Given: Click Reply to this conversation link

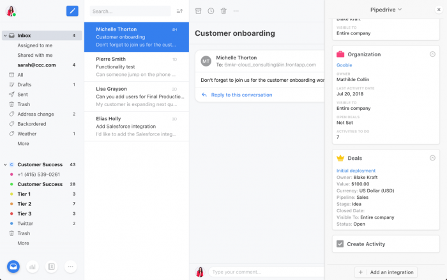Looking at the screenshot, I should pyautogui.click(x=241, y=95).
